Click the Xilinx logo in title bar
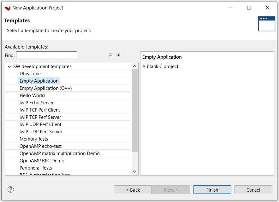The width and height of the screenshot is (279, 202). [8, 8]
